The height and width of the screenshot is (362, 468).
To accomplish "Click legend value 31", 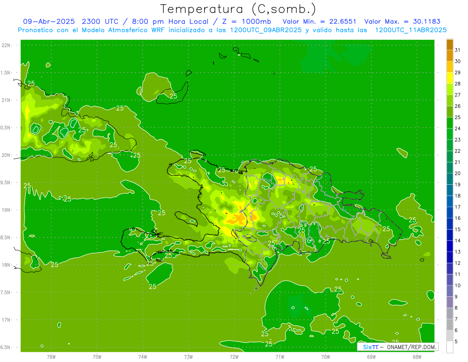I will click(x=458, y=50).
